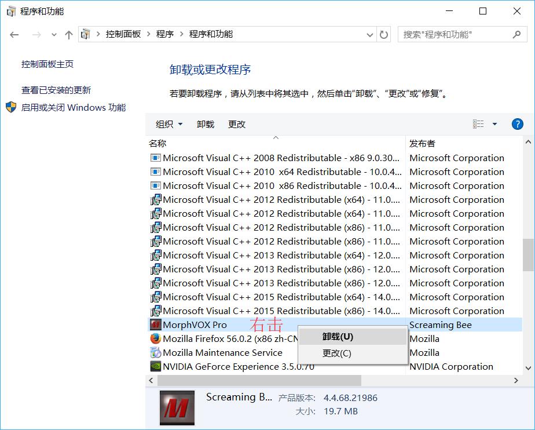Select Visual C++ 2008 Redistributable x86 icon

[155, 158]
